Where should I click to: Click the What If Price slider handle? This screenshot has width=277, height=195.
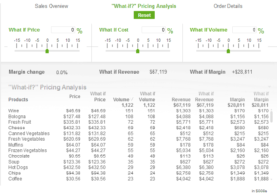47,51
